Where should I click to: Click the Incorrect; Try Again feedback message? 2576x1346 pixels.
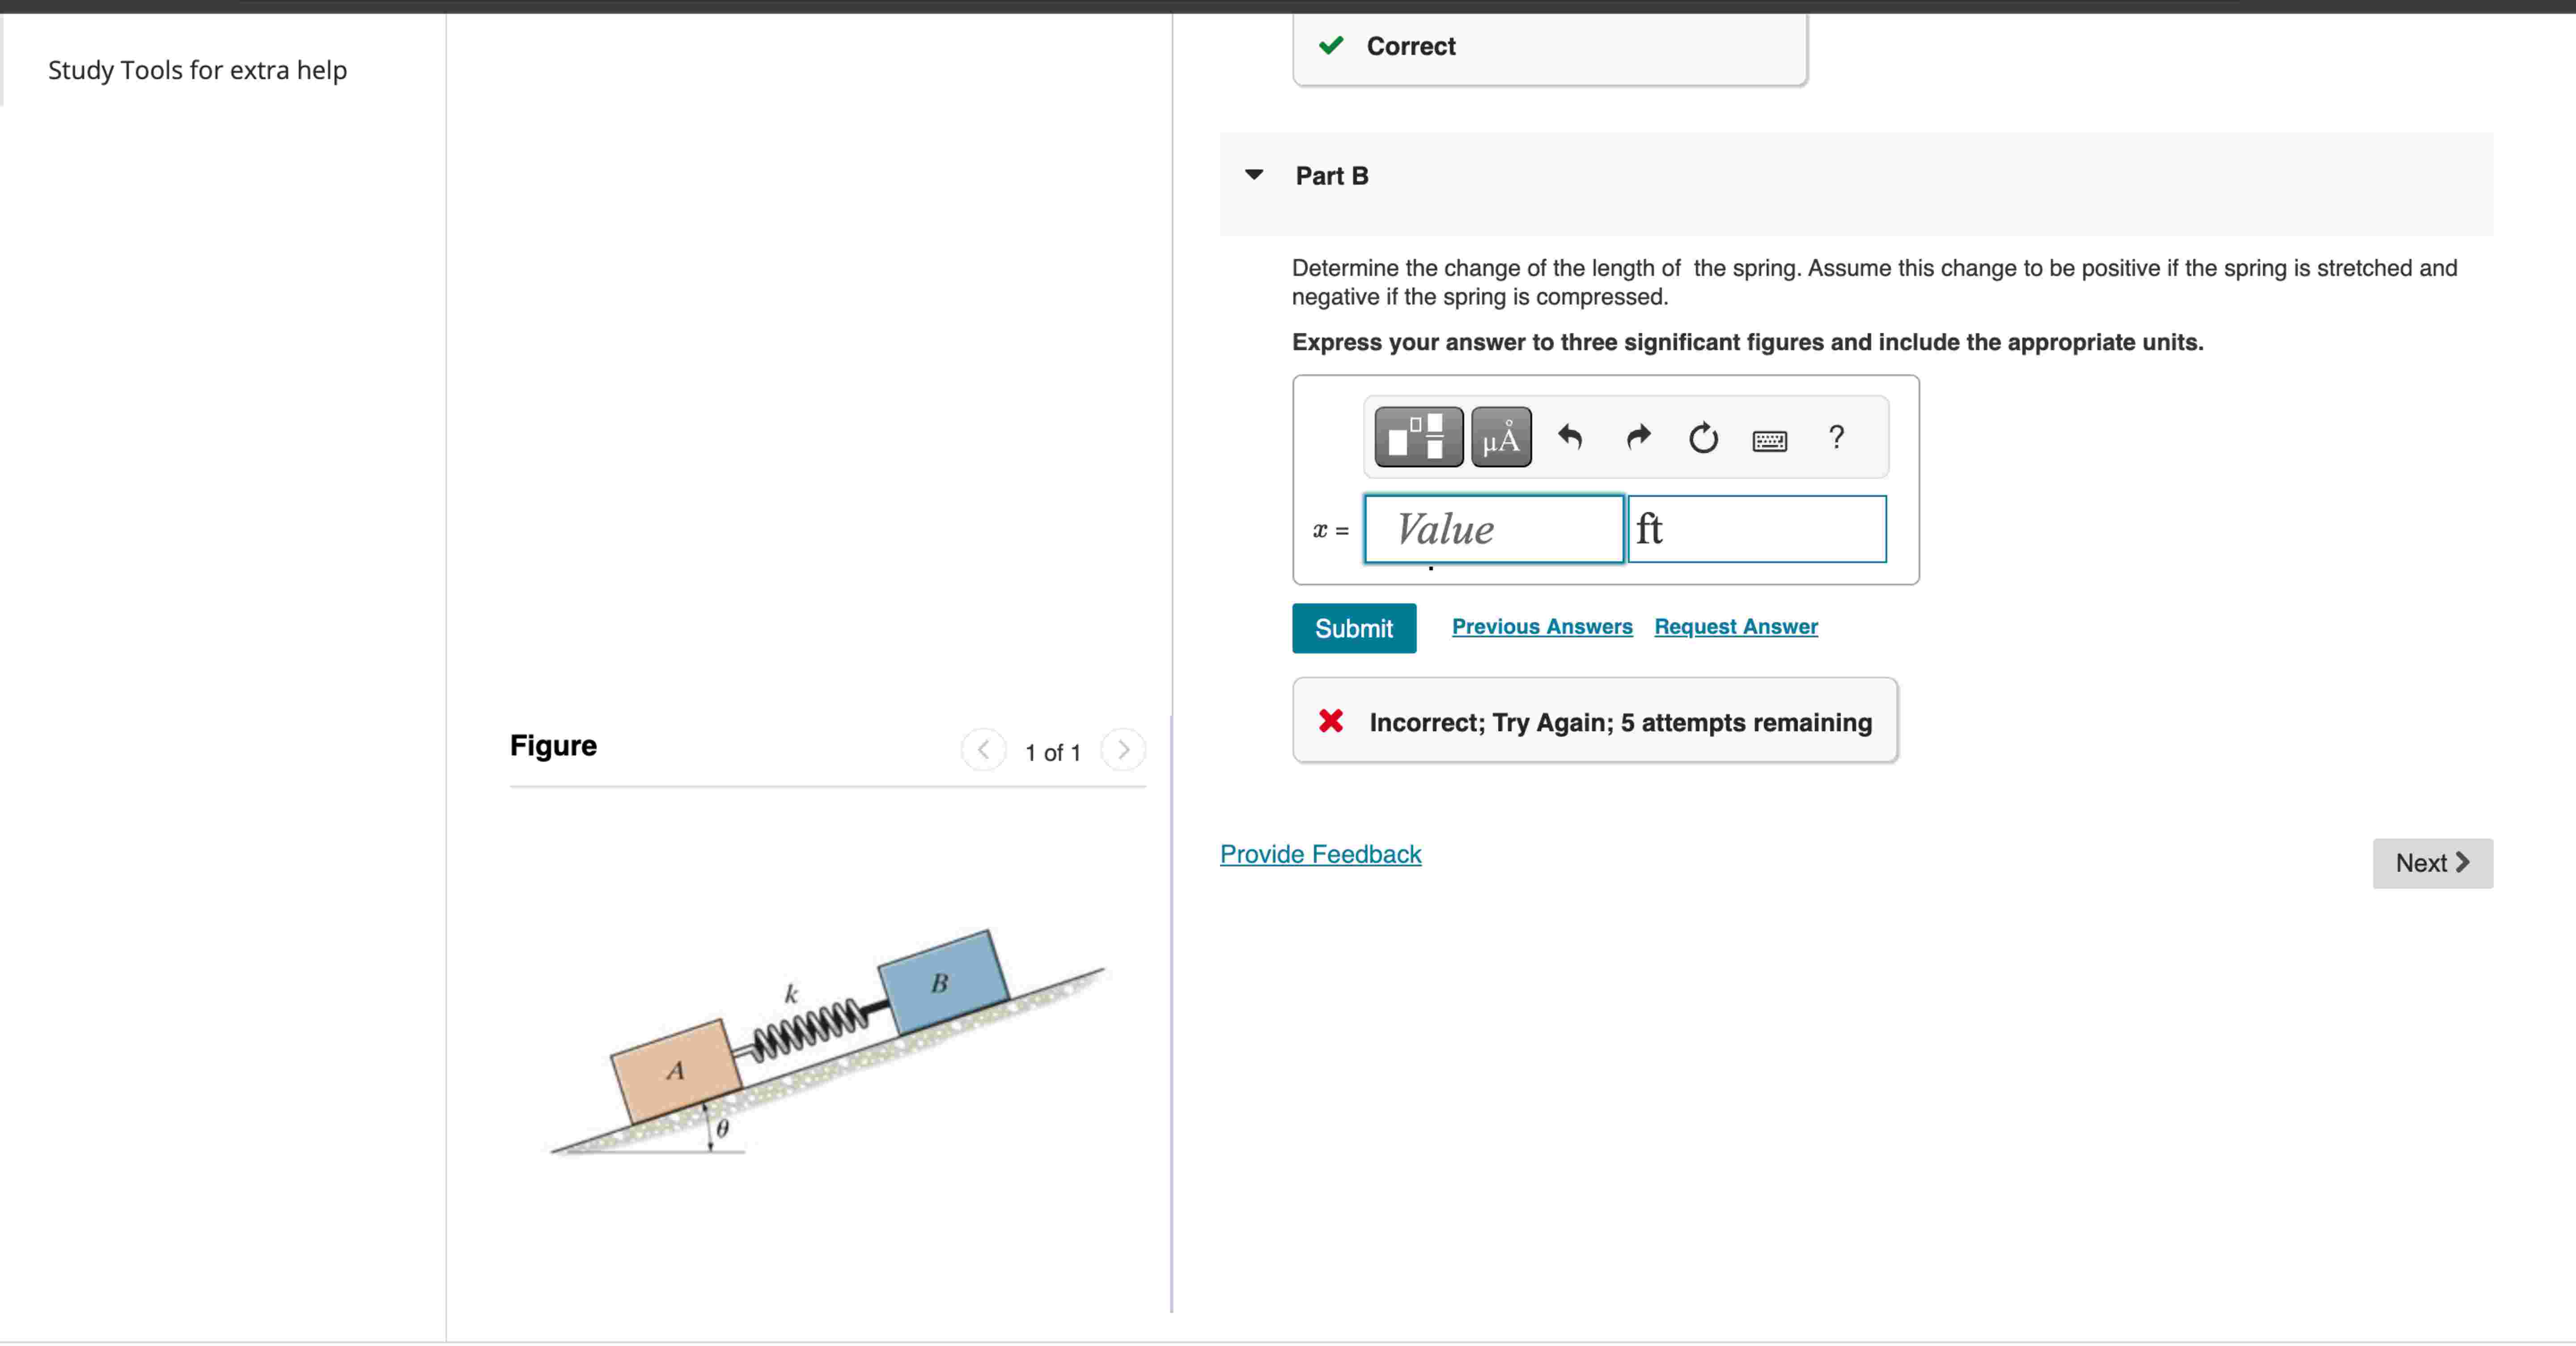click(x=1595, y=721)
